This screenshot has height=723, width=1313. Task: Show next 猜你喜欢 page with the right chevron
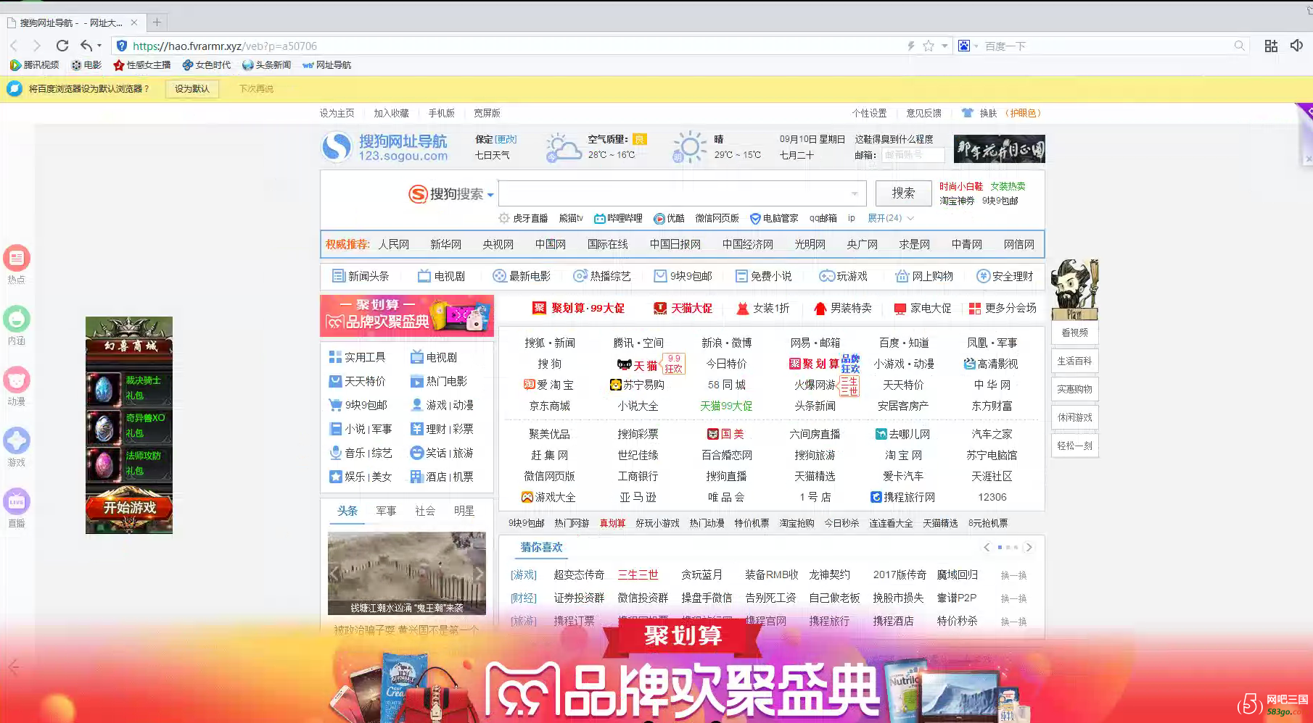(x=1029, y=547)
